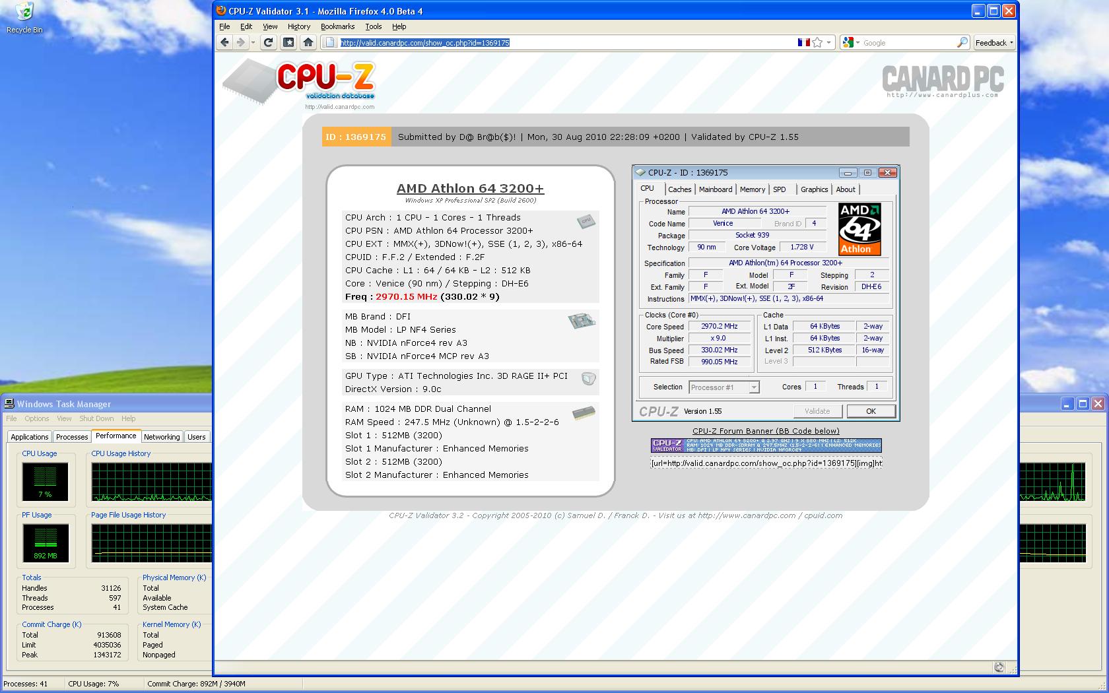1109x693 pixels.
Task: Click the CPU chip icon in CPU section
Action: pos(586,221)
